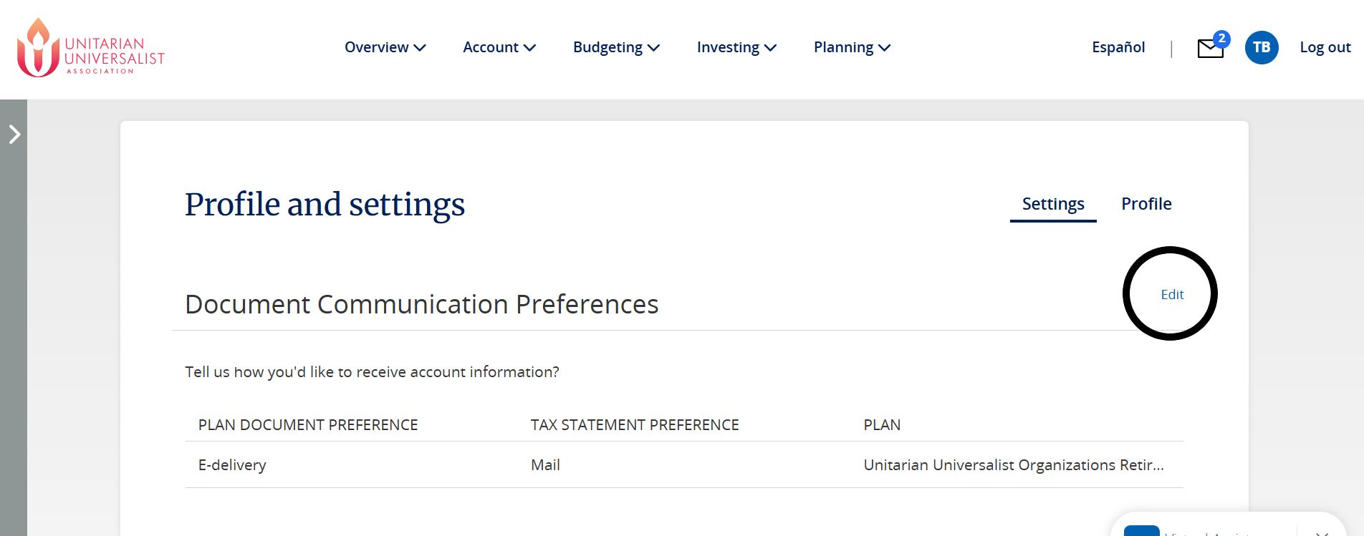Click the Plan Document Preference column header
The width and height of the screenshot is (1364, 536).
coord(308,425)
